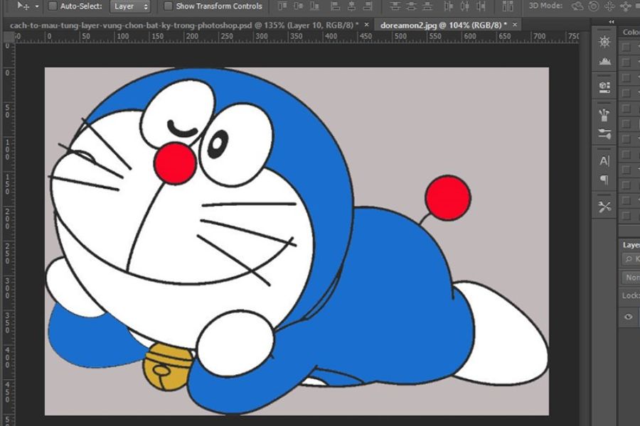Open the Properties panel cube icon
The image size is (640, 426).
tap(604, 87)
